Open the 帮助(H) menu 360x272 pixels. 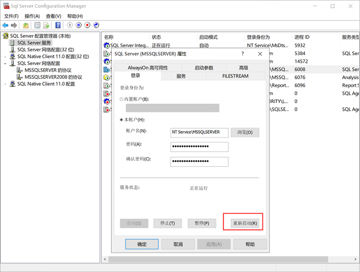(75, 16)
